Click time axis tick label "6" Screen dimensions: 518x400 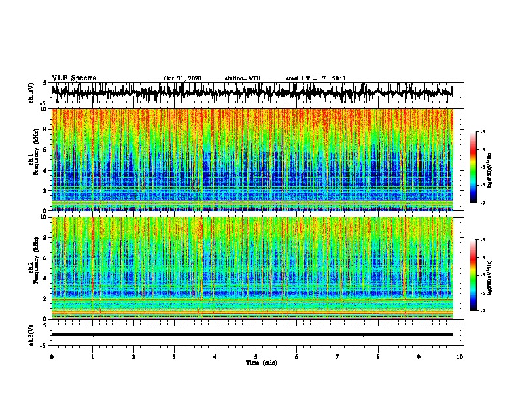[296, 357]
